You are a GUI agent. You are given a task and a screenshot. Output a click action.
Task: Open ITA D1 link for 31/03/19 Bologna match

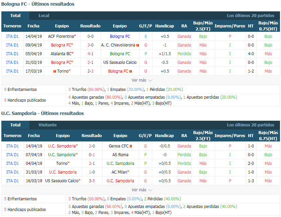click(12, 63)
